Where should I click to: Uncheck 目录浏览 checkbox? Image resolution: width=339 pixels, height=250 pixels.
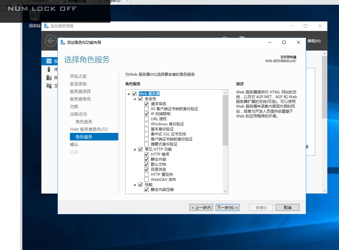[x=146, y=170]
